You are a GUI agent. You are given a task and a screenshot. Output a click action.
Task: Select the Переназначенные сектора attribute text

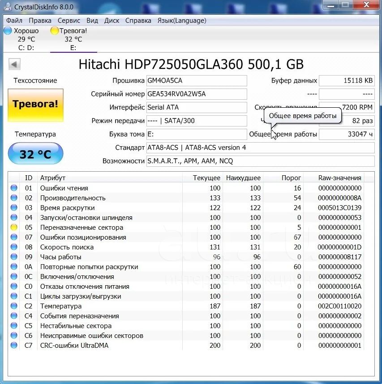pos(82,228)
